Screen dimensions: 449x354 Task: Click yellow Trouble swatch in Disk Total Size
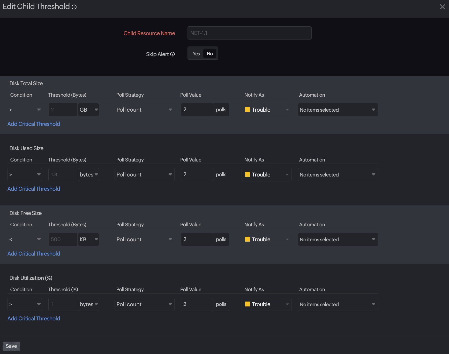(x=247, y=110)
